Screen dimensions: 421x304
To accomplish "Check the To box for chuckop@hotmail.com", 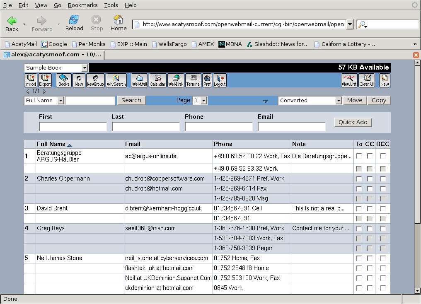I will click(x=359, y=188).
